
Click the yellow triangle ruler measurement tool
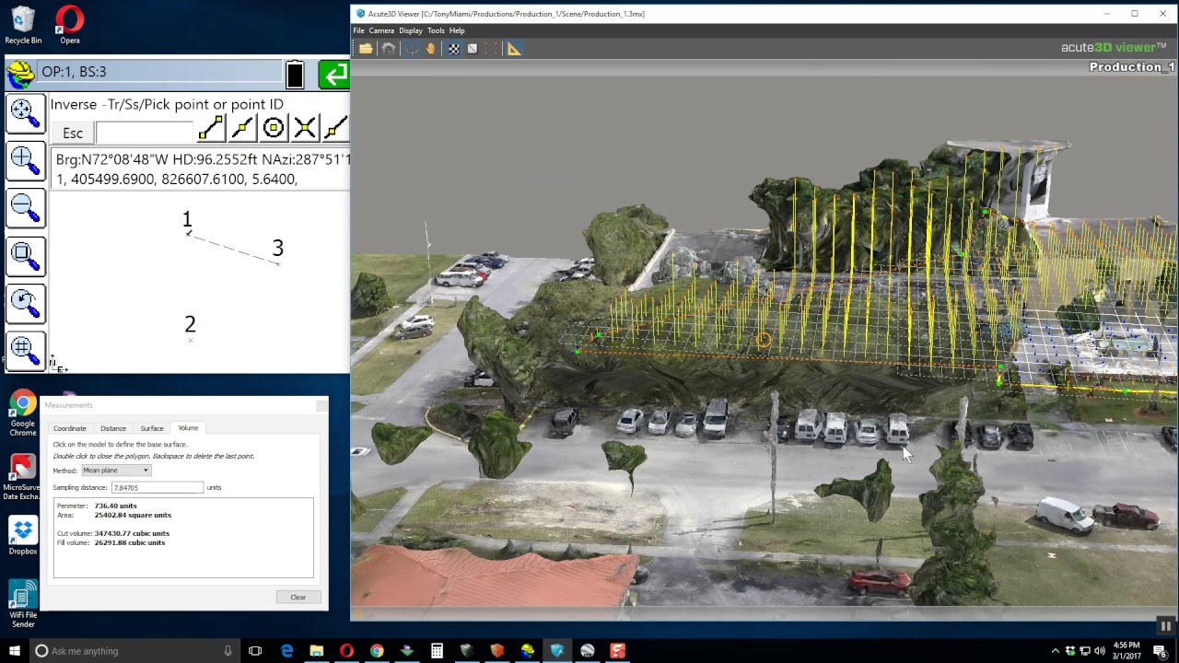(x=514, y=49)
